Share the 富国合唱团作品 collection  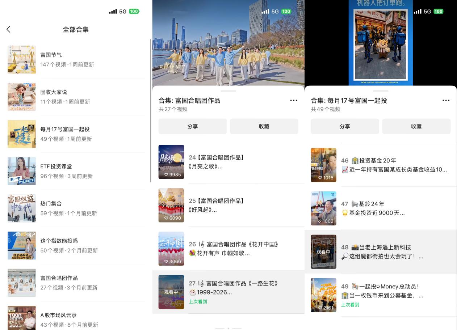tap(193, 126)
